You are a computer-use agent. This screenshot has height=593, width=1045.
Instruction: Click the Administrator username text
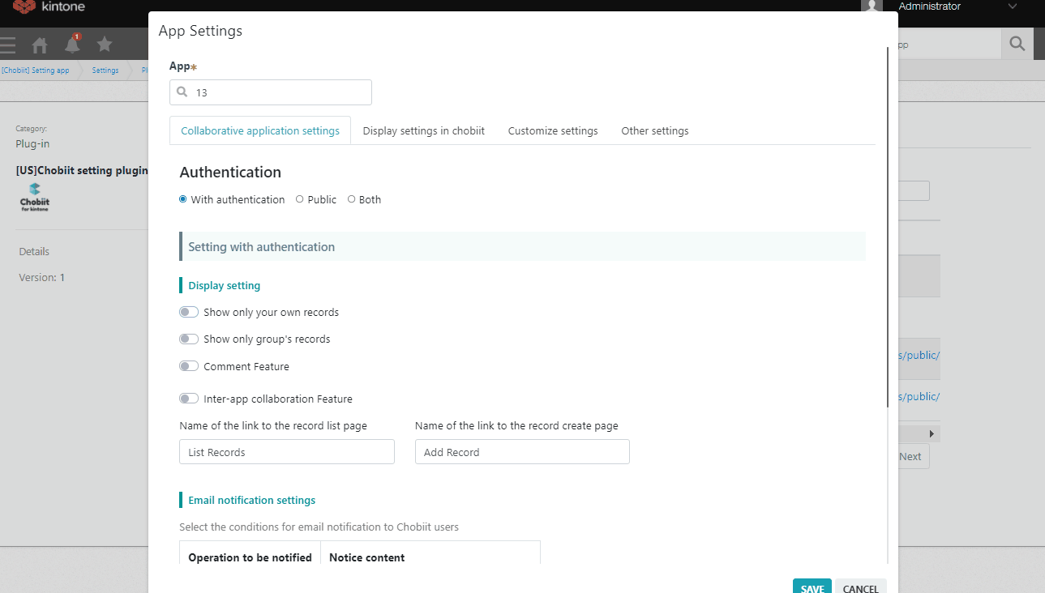click(930, 6)
